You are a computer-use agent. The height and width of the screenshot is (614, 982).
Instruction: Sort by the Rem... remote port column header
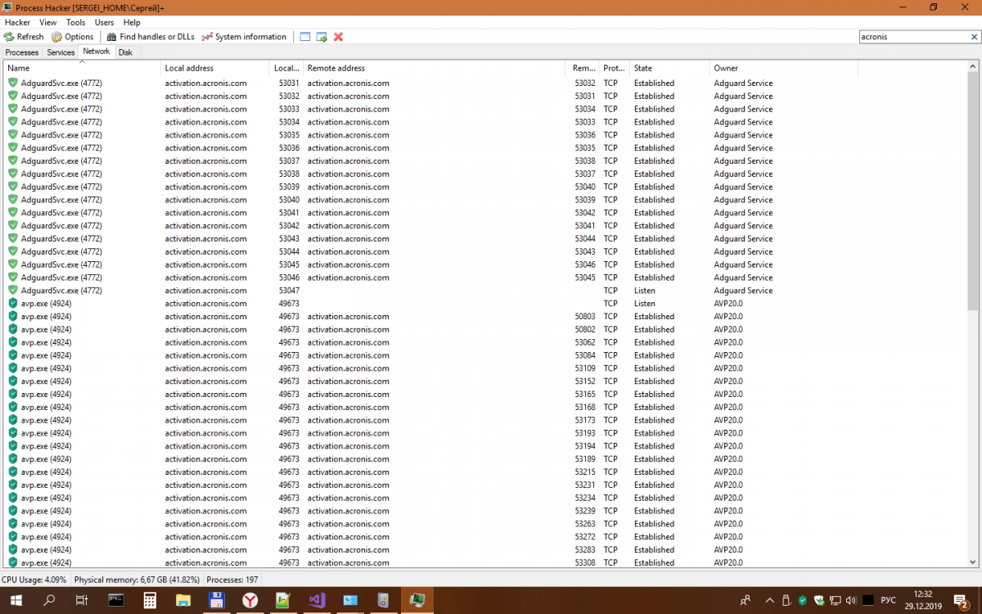point(583,68)
